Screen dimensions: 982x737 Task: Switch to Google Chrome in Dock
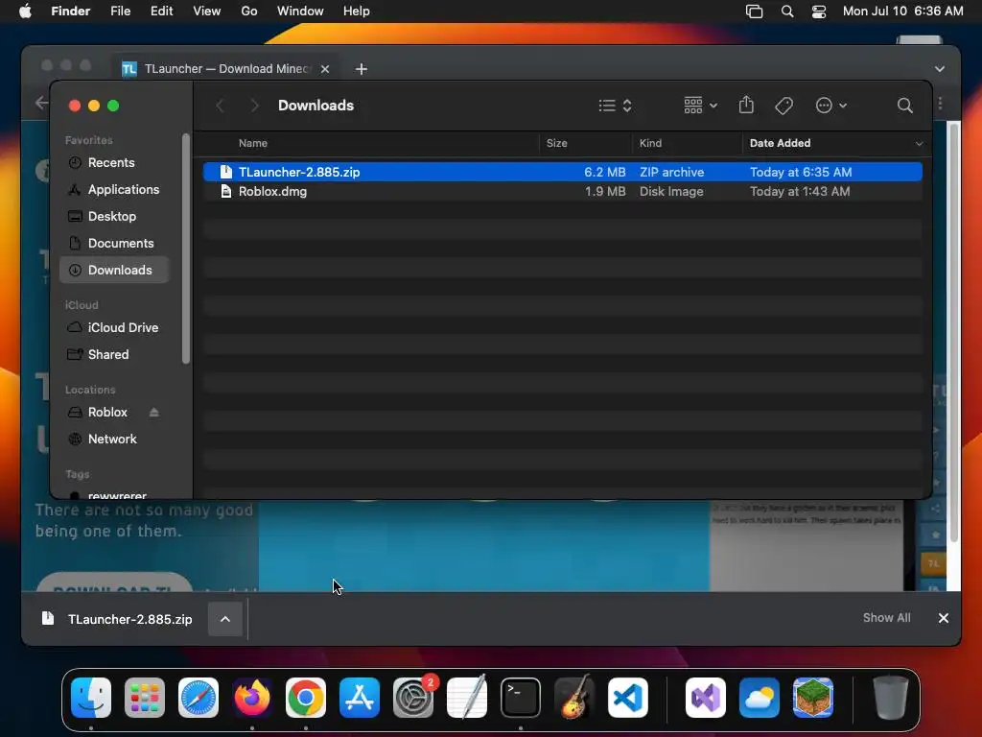[306, 698]
